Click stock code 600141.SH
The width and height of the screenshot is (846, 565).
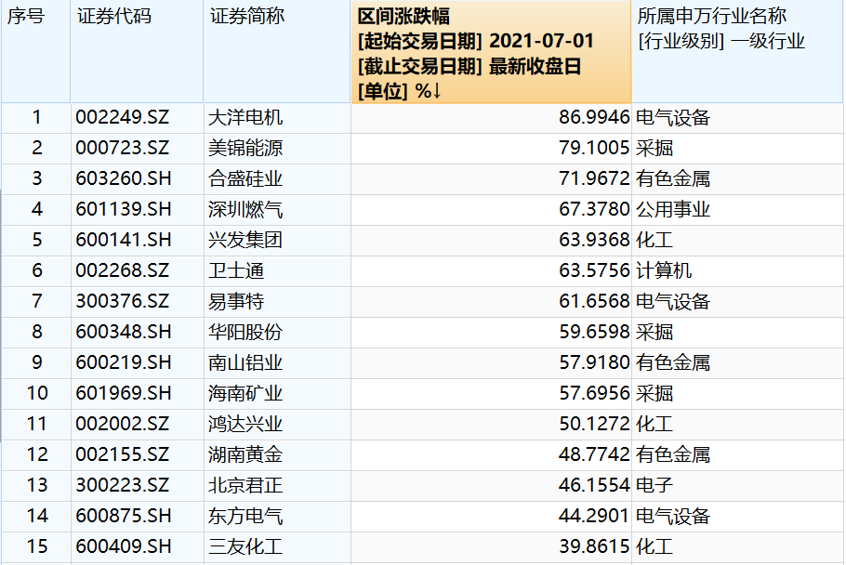click(123, 240)
